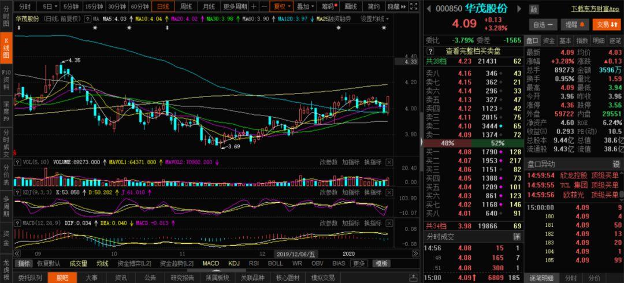Click the orange 交易 trade button
The height and width of the screenshot is (283, 624).
(x=607, y=24)
